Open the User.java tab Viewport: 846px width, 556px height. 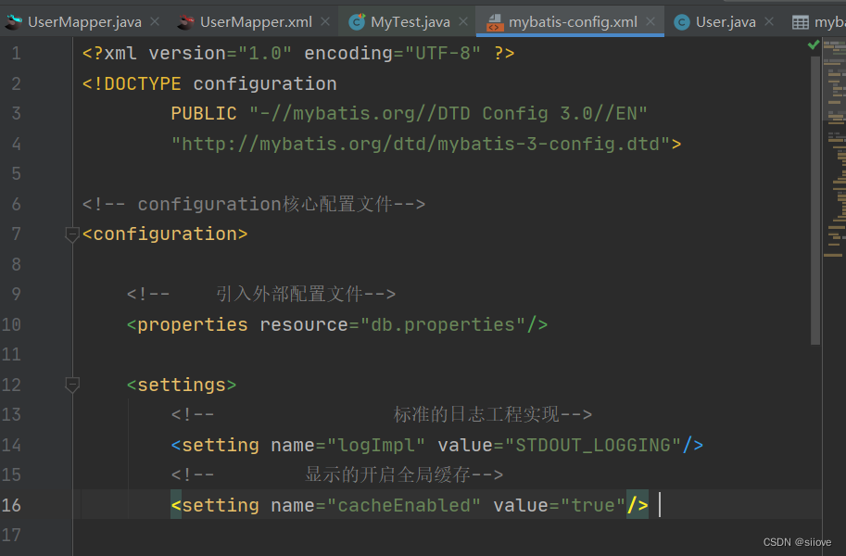(726, 22)
